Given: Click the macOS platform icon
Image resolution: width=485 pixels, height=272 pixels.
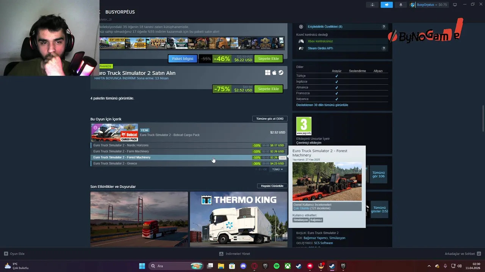Looking at the screenshot, I should (x=274, y=73).
